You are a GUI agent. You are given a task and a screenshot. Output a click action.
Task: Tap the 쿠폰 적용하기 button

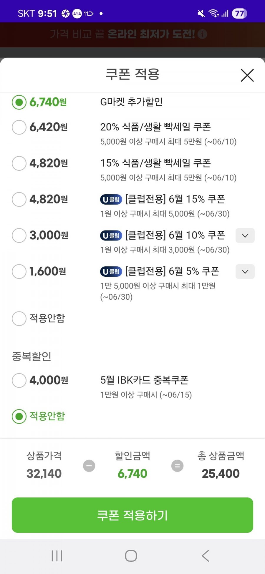(x=132, y=515)
